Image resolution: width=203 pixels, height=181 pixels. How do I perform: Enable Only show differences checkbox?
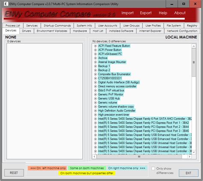[153, 169]
